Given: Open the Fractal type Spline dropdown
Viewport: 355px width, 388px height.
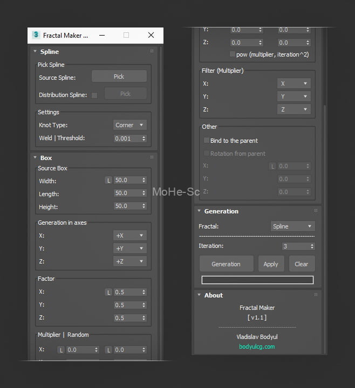Looking at the screenshot, I should click(x=292, y=226).
